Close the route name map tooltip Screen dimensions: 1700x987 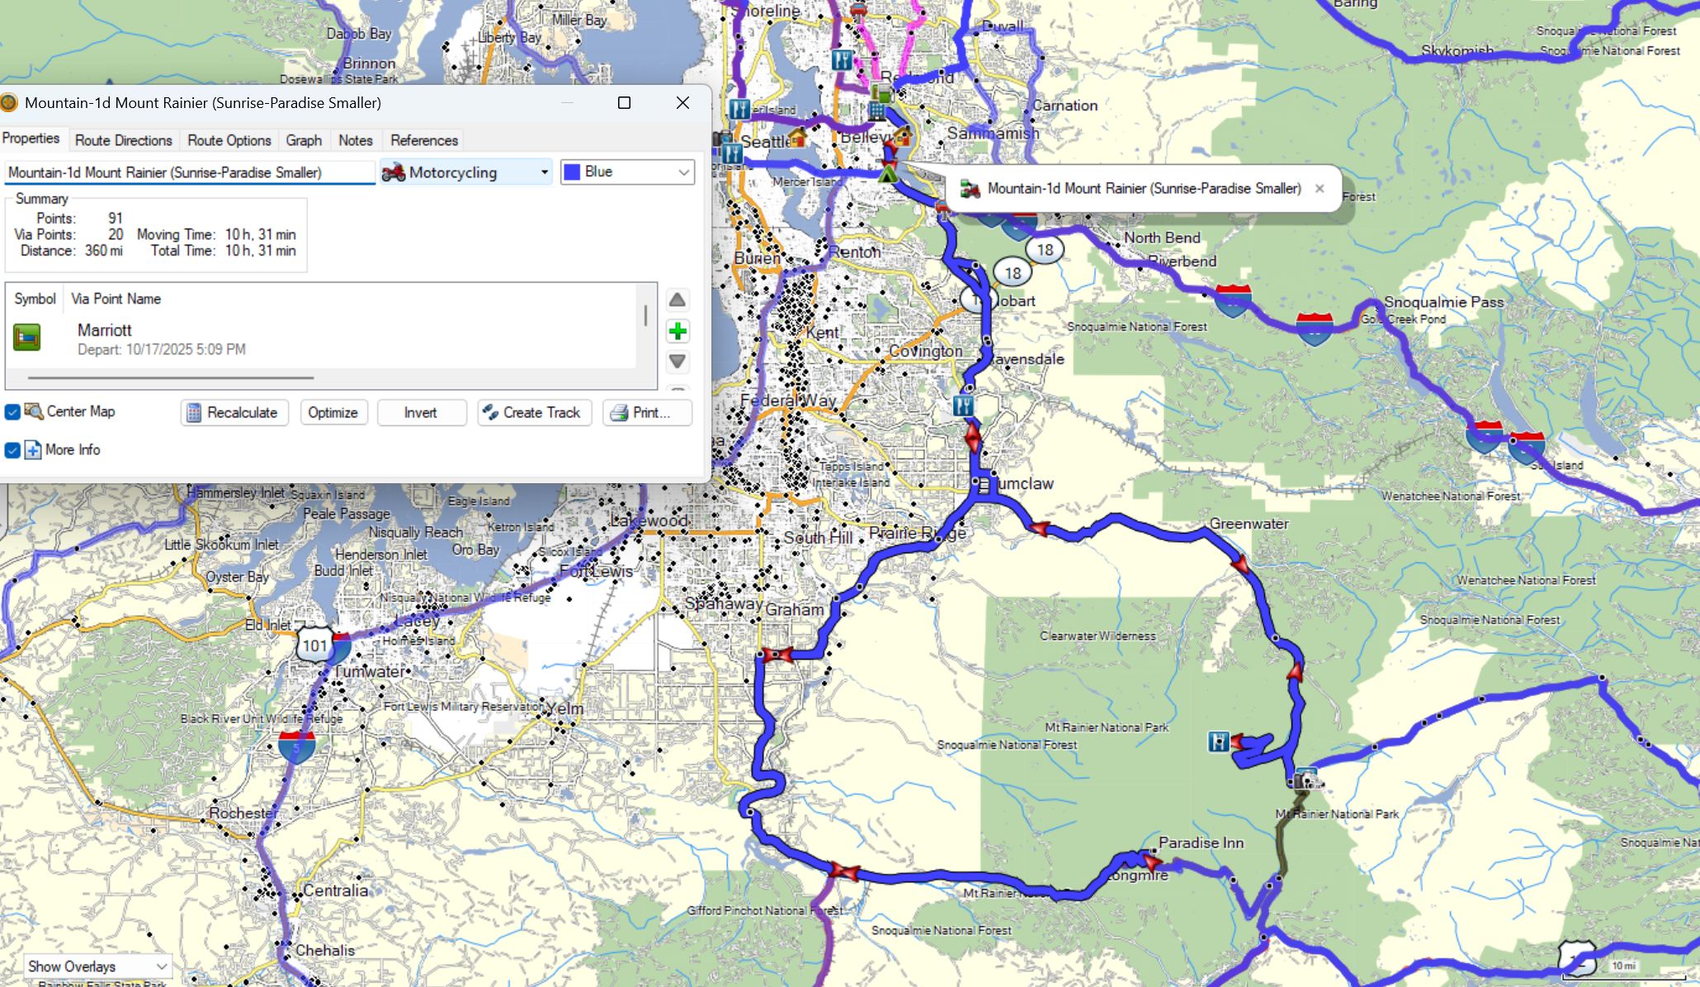click(x=1320, y=189)
